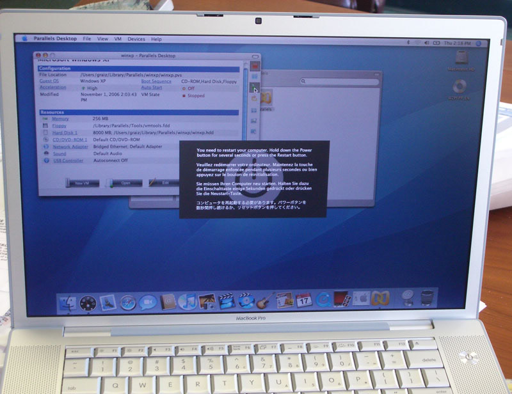Image resolution: width=512 pixels, height=394 pixels.
Task: Click the Edit button in Parallels window
Action: click(164, 183)
